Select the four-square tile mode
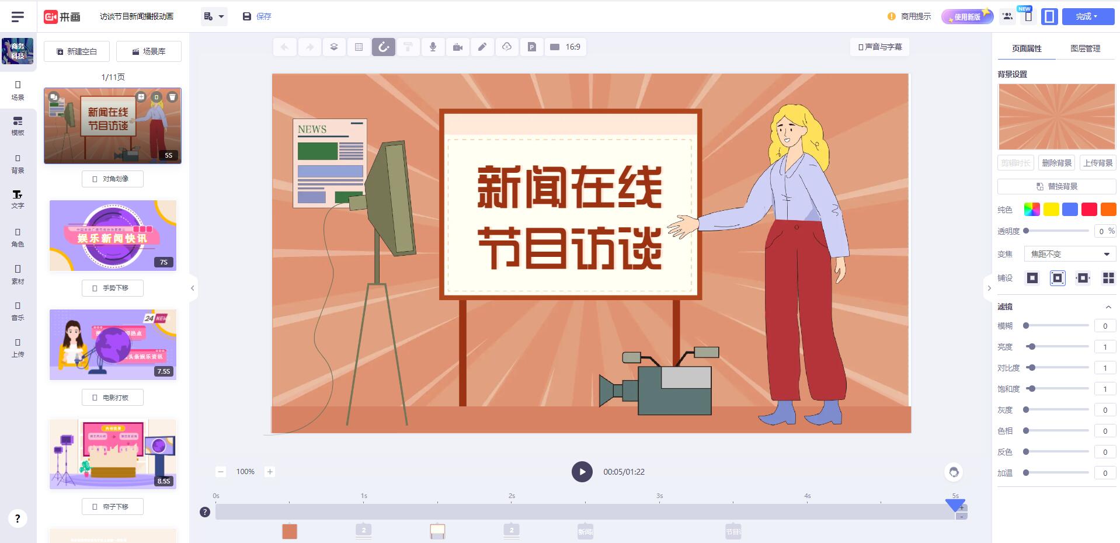This screenshot has width=1120, height=543. point(1108,278)
